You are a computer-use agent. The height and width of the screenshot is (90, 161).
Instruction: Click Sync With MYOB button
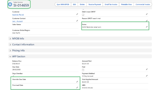coord(63,4)
